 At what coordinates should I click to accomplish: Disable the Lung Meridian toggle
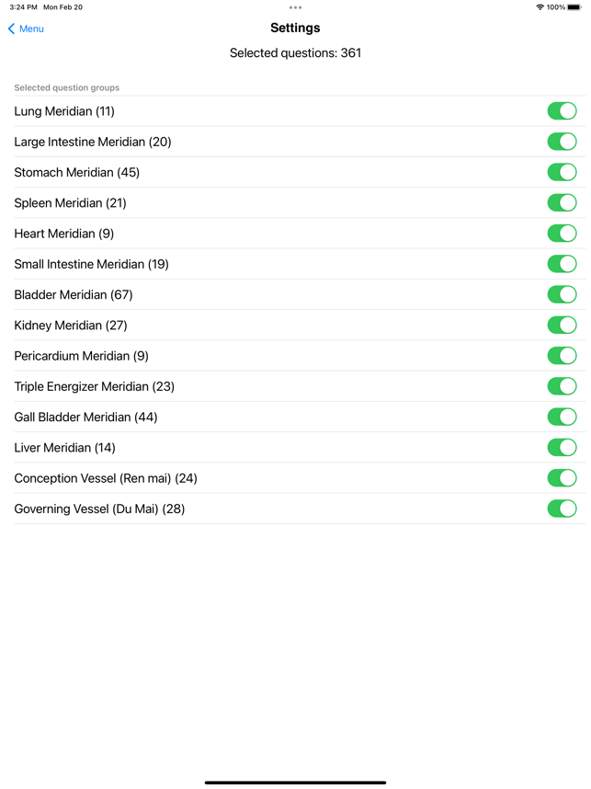pyautogui.click(x=562, y=111)
